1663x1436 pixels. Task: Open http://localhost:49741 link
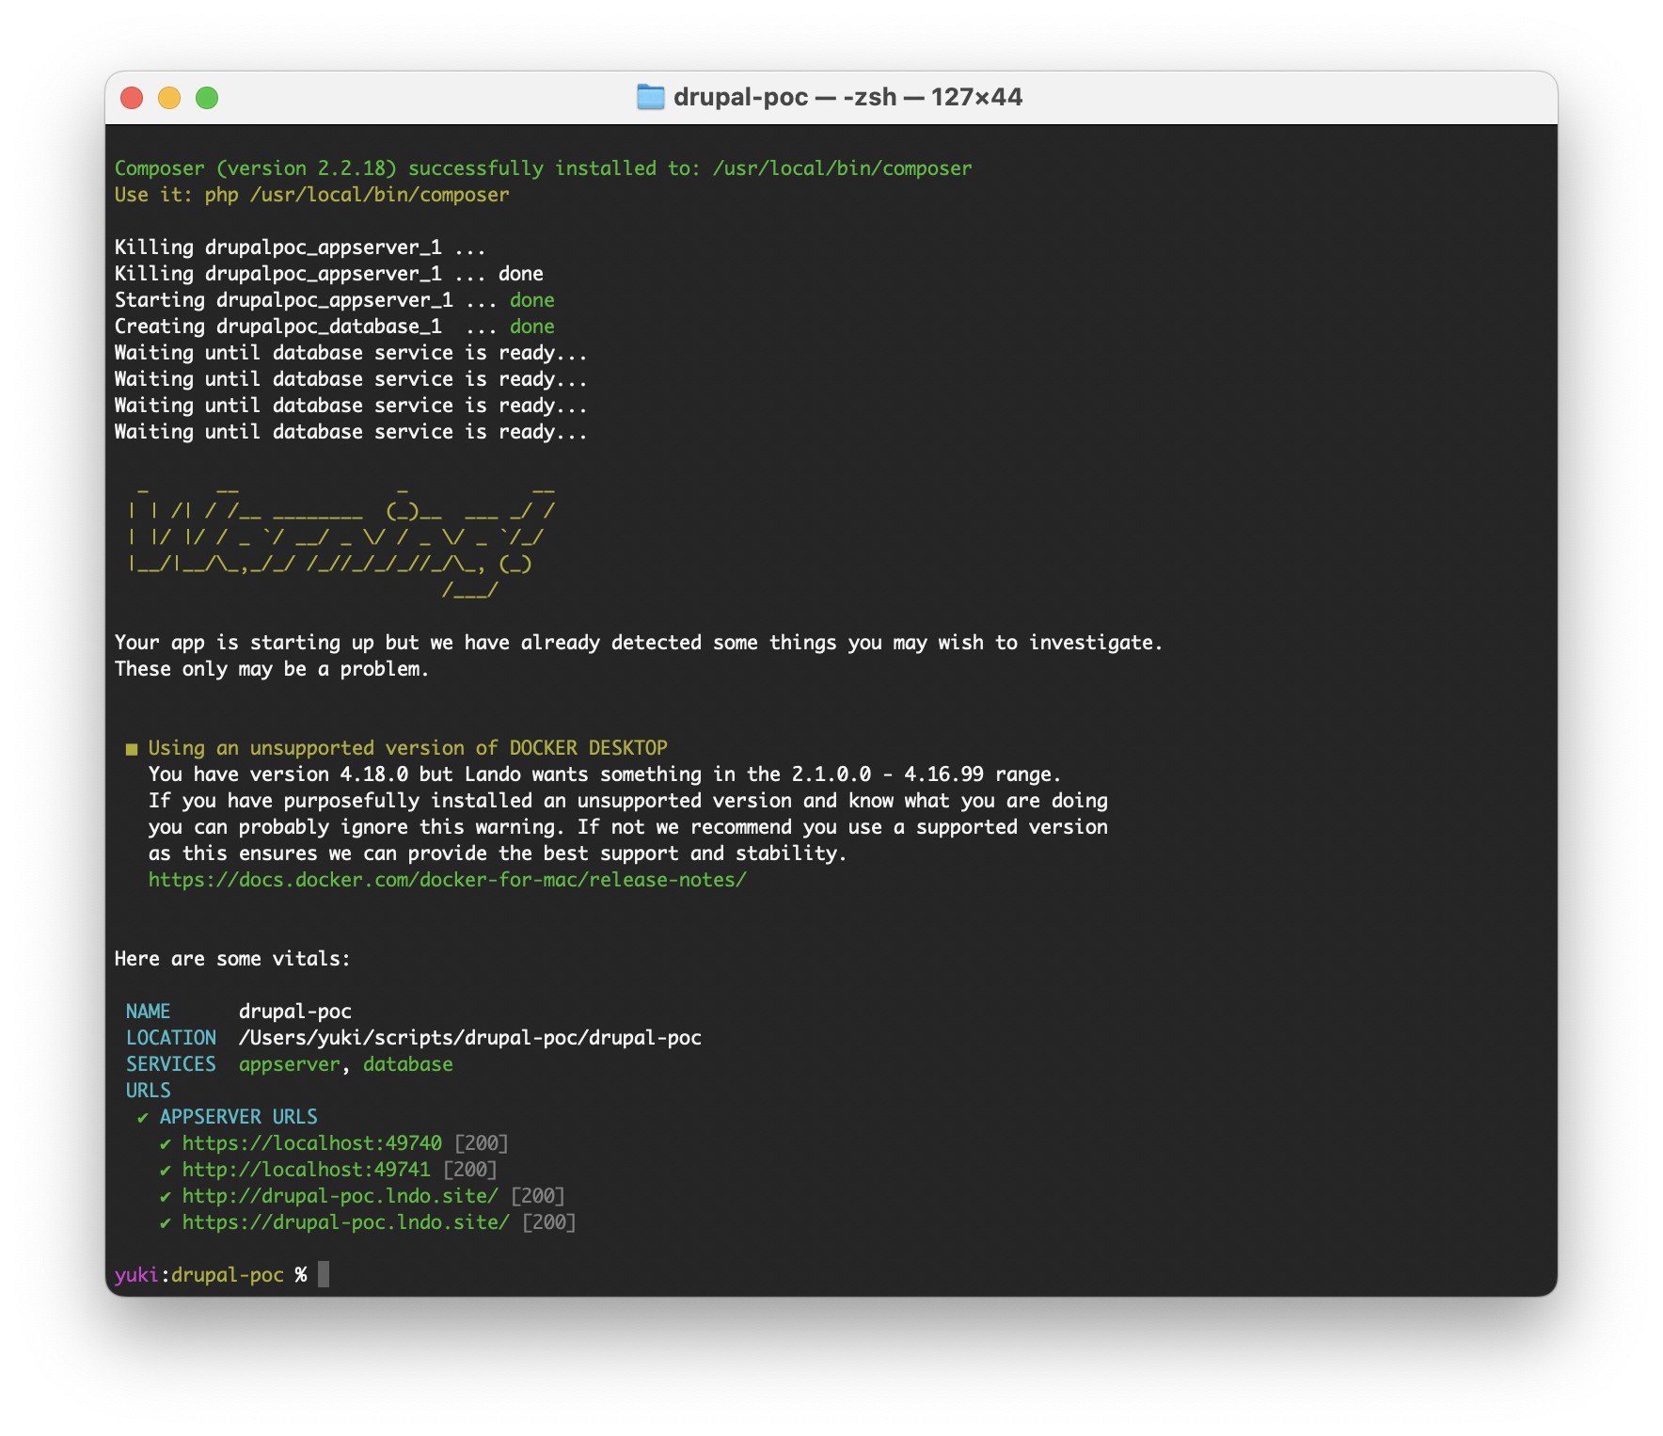307,1170
